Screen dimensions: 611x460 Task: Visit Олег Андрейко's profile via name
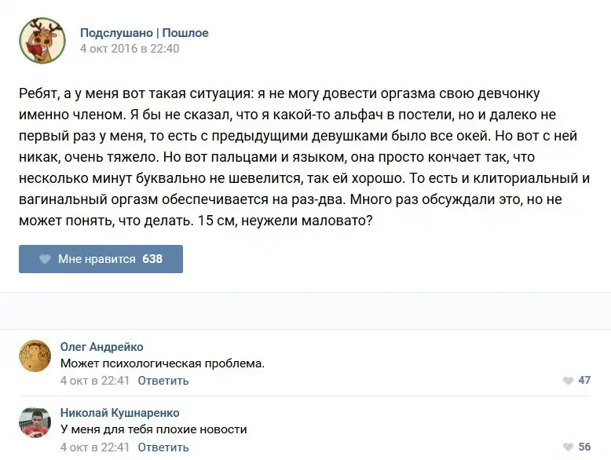pos(102,347)
